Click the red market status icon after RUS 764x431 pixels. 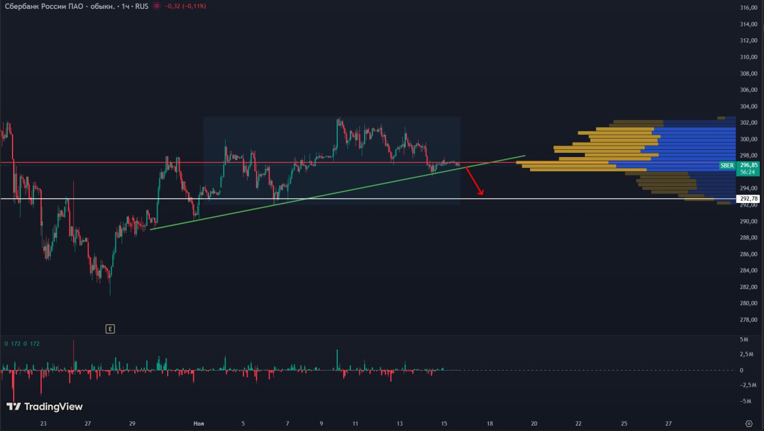pos(156,6)
